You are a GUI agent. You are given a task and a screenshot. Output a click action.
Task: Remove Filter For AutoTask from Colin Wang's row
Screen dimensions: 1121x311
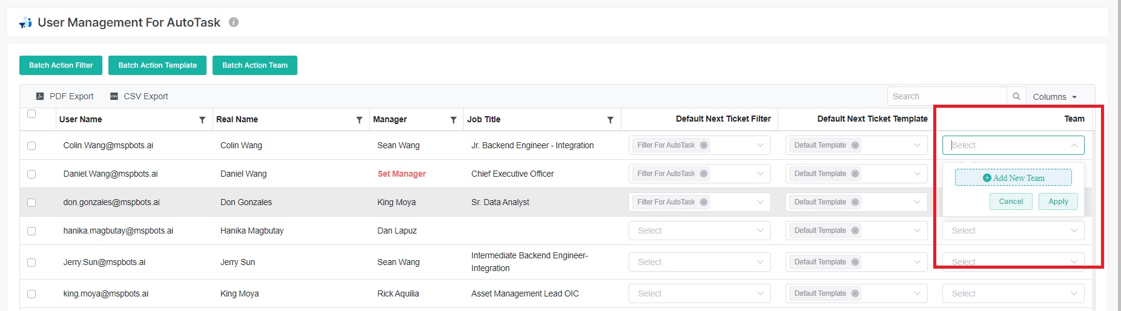703,145
